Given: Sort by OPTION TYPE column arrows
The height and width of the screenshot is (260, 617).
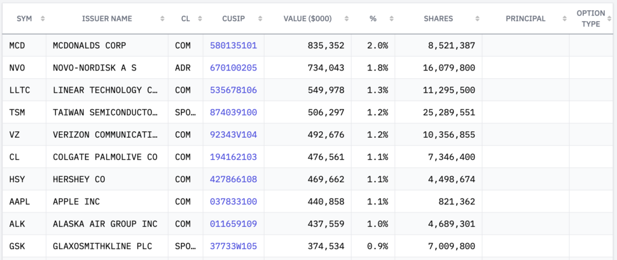Looking at the screenshot, I should [610, 19].
